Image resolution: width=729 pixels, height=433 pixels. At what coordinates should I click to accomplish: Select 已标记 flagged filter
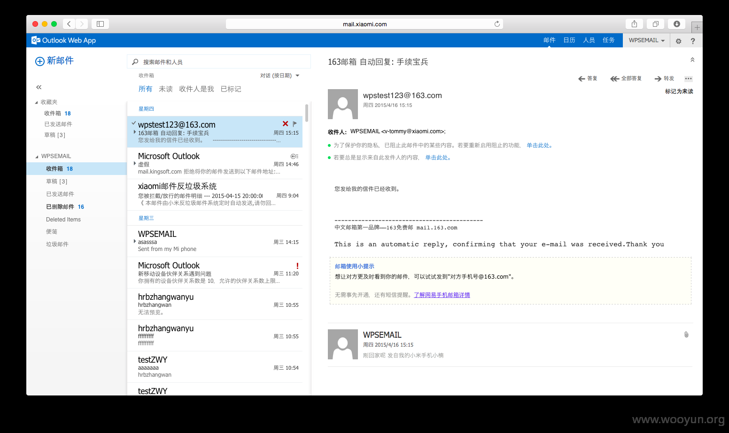(231, 89)
